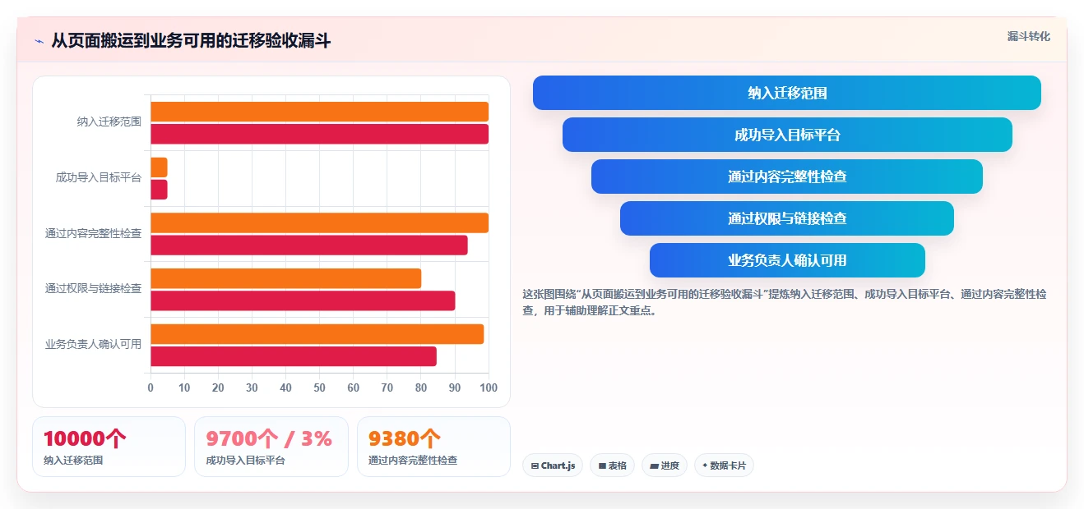Click the red bar for 成功导入目标平台

159,190
